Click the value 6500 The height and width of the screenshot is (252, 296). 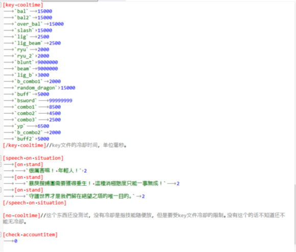tap(43, 126)
